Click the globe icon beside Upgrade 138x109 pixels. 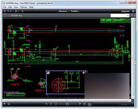tap(133, 11)
